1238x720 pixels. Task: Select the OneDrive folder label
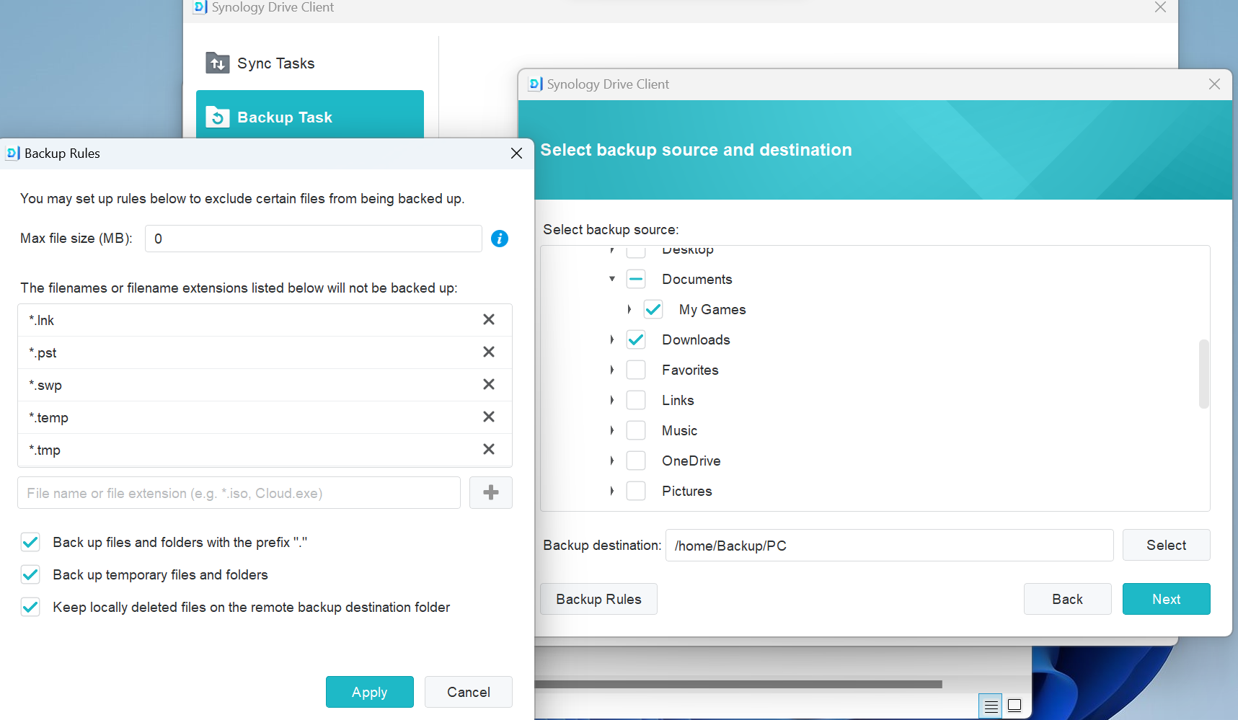tap(691, 461)
